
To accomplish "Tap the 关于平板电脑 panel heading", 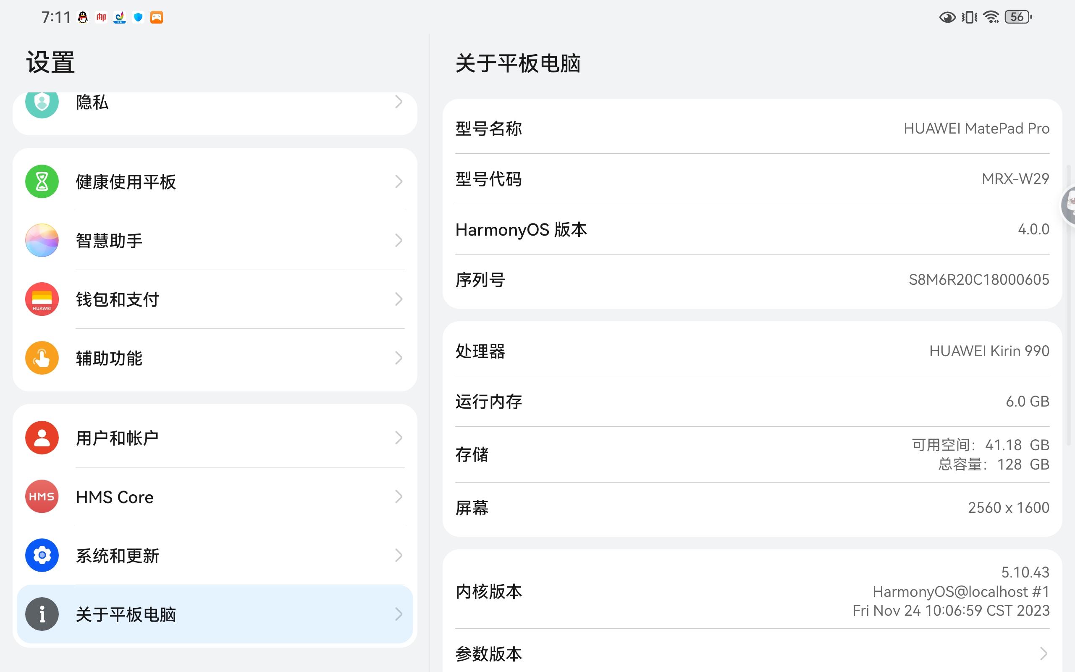I will [x=518, y=63].
